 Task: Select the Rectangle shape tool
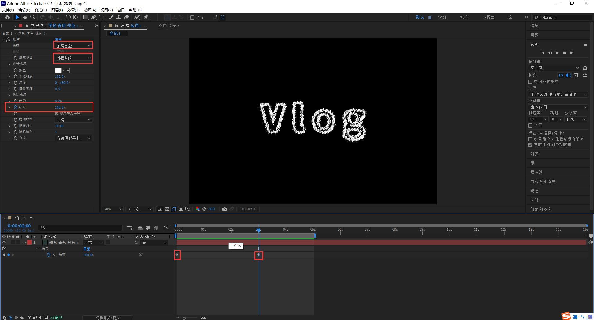pyautogui.click(x=86, y=17)
